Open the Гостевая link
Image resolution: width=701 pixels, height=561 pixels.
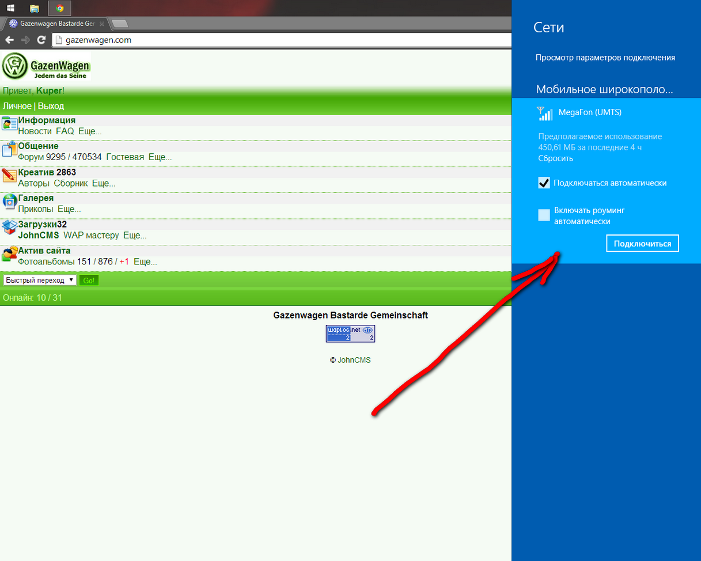(x=125, y=157)
